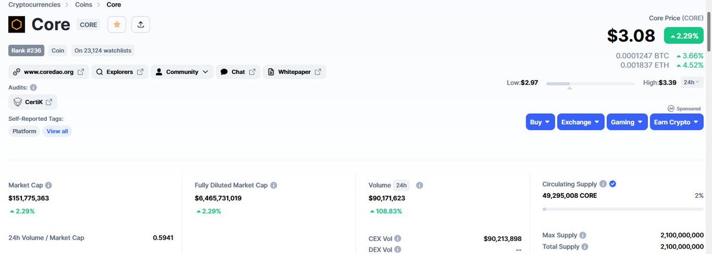Click the Max Supply info icon
712x254 pixels.
(x=583, y=235)
